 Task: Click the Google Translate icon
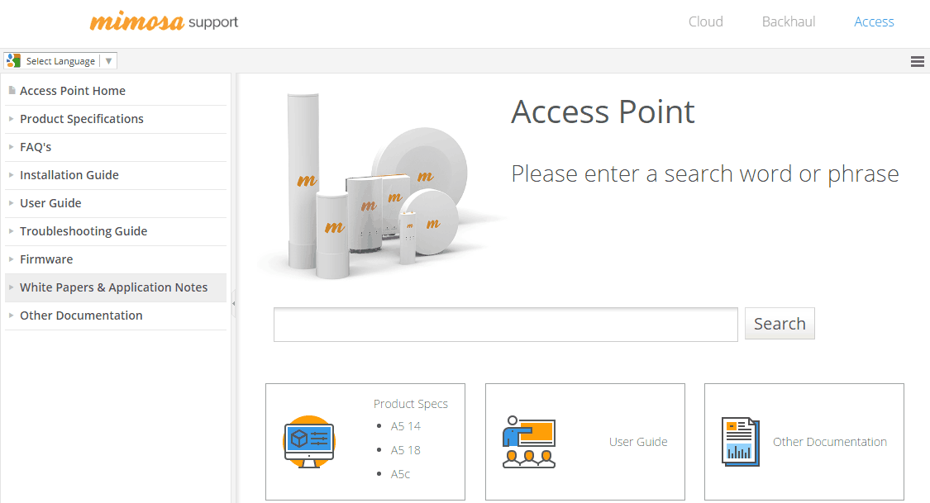(14, 60)
